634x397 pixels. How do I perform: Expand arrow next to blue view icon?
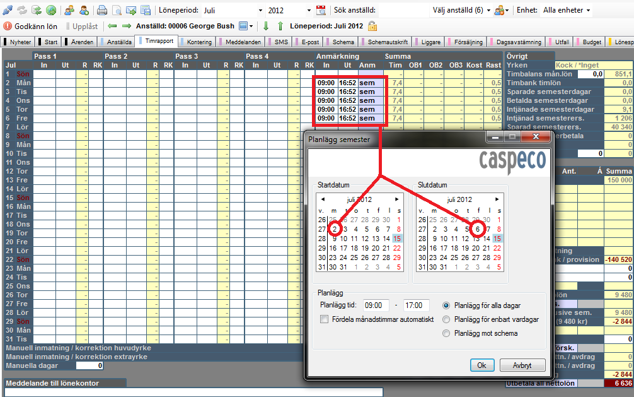pyautogui.click(x=251, y=27)
